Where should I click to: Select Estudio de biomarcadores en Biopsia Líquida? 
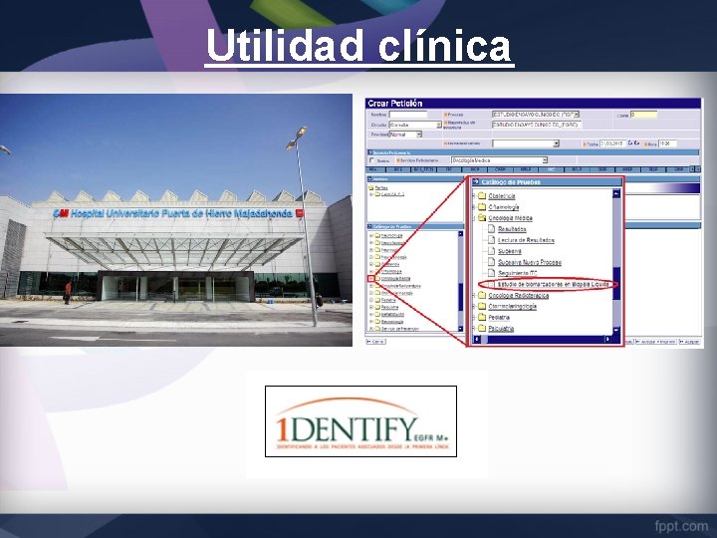554,284
